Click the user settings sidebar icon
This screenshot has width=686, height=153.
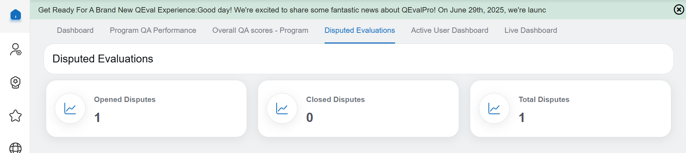[x=15, y=50]
